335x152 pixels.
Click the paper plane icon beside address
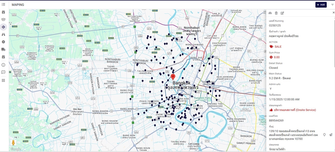pyautogui.click(x=330, y=135)
